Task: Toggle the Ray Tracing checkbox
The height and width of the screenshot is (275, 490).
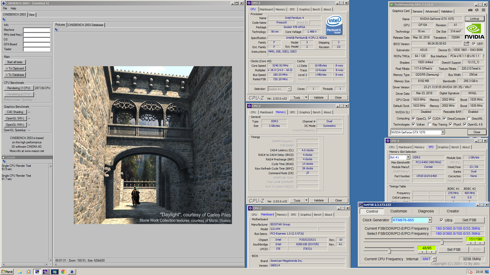Action: 430,125
